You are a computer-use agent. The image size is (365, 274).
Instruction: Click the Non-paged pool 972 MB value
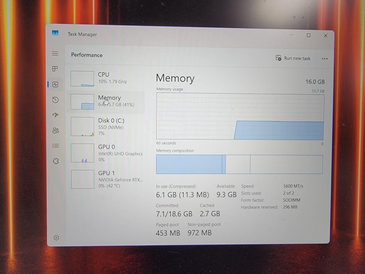coord(200,233)
